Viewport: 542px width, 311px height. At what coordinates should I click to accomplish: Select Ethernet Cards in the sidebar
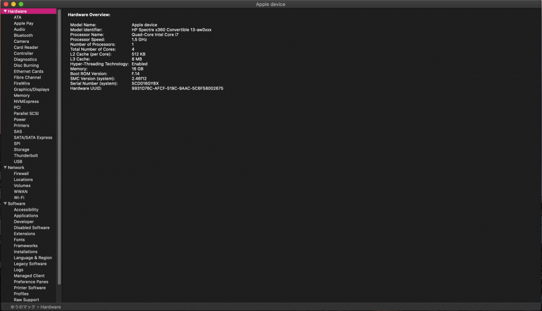tap(29, 72)
